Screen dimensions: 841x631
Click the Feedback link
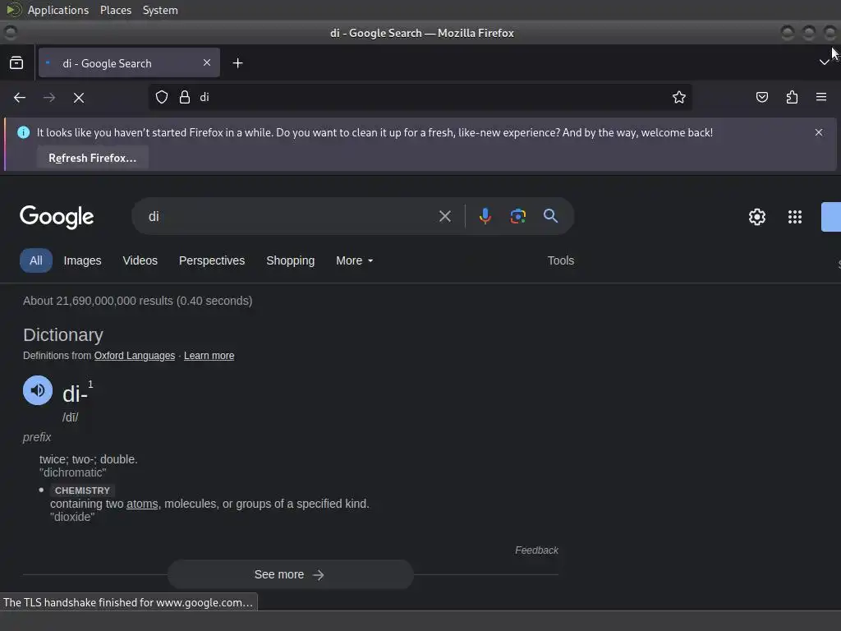[x=536, y=550]
